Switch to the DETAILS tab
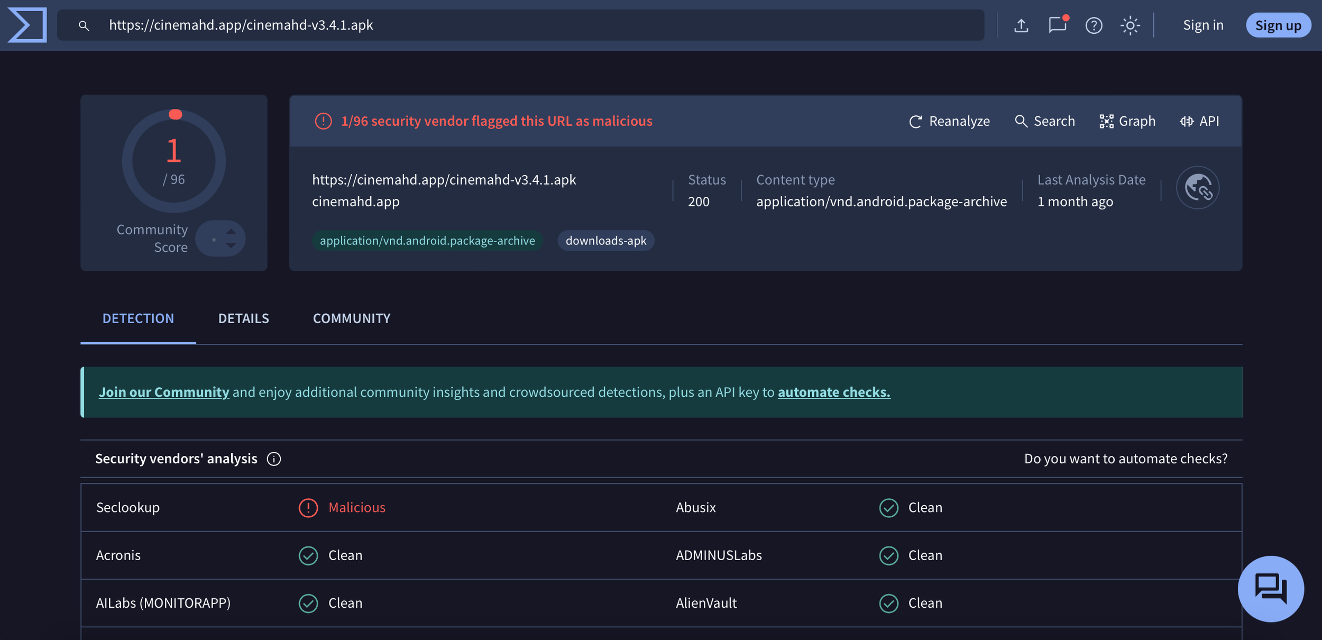Screen dimensions: 1322x640 243,318
